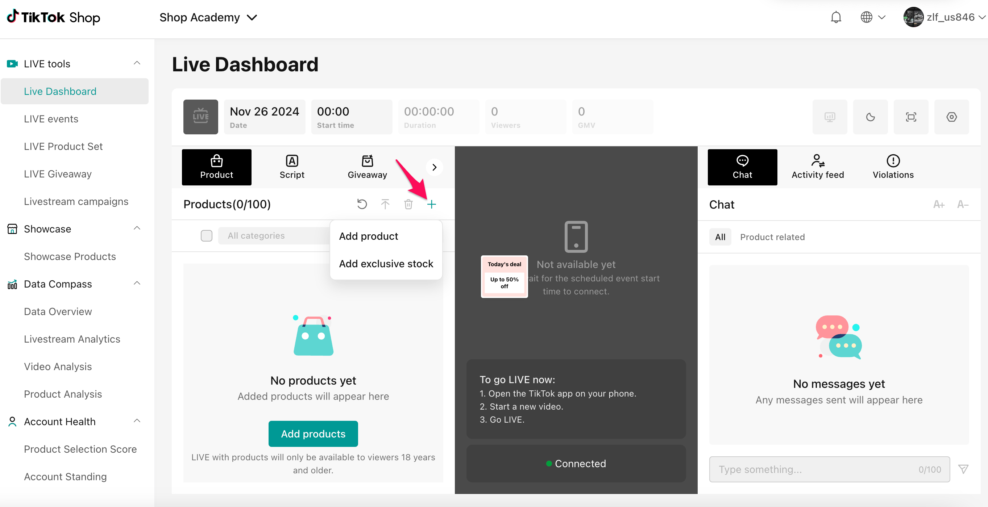Click the fullscreen frame icon
Screen dimensions: 988x507
point(911,117)
